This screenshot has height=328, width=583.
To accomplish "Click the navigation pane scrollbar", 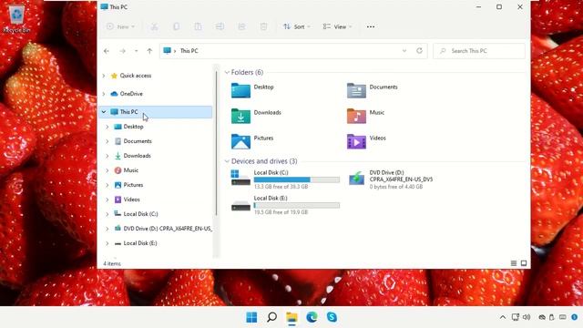I will tap(216, 143).
